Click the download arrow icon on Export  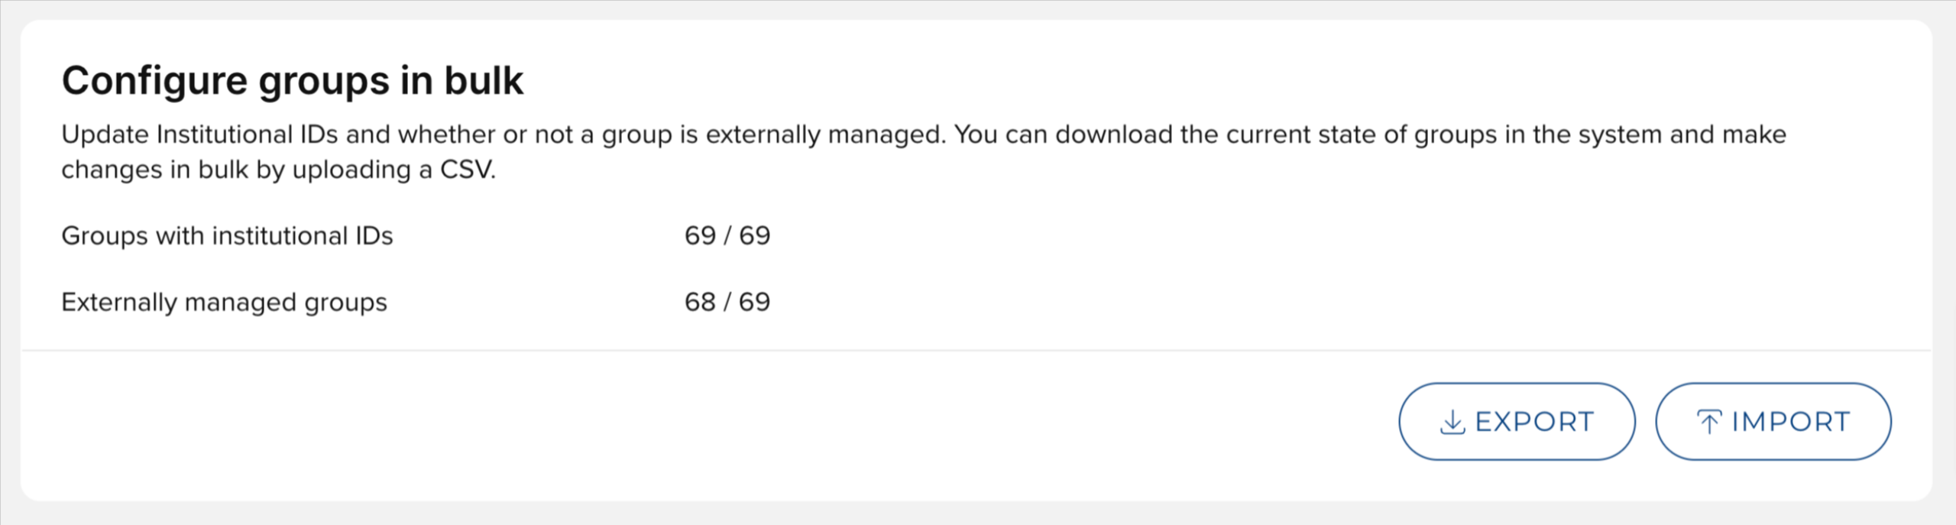1452,422
